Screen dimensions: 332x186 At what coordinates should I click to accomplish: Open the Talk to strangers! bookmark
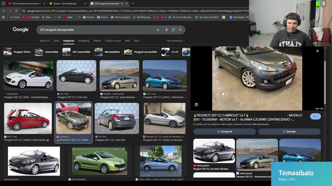(x=120, y=17)
